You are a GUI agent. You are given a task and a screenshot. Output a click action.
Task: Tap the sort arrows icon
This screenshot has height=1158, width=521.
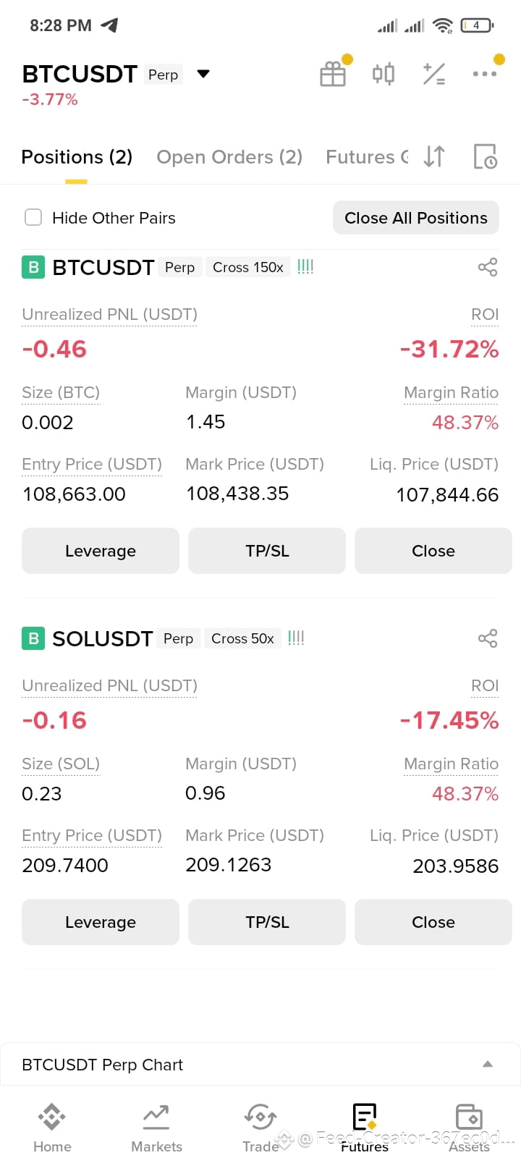[x=434, y=156]
